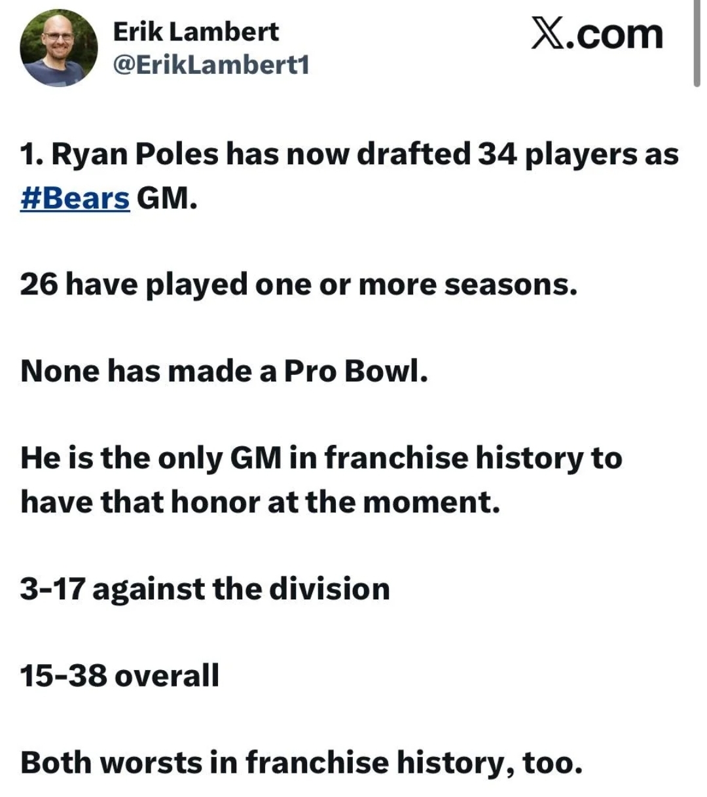Click "He is the only GM in franchise" line
Screen dimensions: 707x797
(321, 459)
